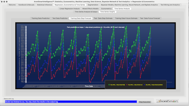The height and width of the screenshot is (106, 189).
Task: Close the window with red button
Action: point(2,2)
